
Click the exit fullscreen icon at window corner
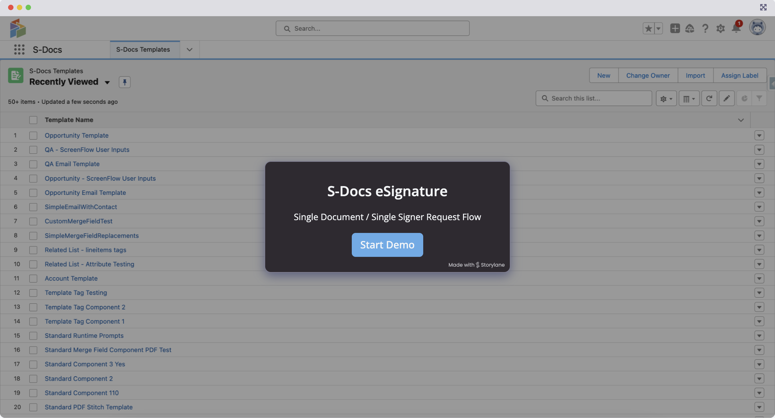[763, 7]
